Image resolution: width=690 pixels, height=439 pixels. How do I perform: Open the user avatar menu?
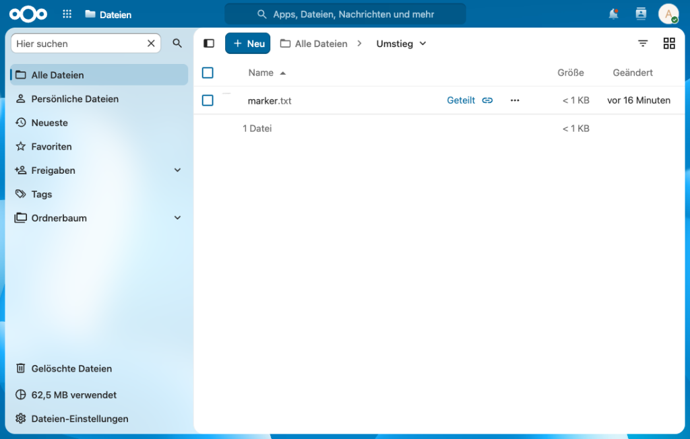tap(668, 14)
